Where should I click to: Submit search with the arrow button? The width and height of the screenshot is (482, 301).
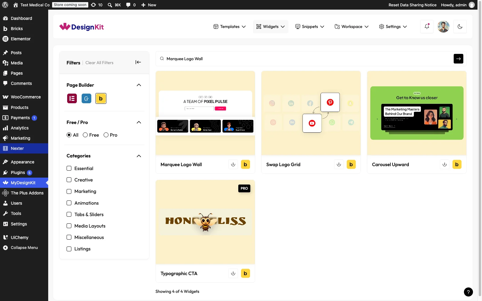(459, 59)
